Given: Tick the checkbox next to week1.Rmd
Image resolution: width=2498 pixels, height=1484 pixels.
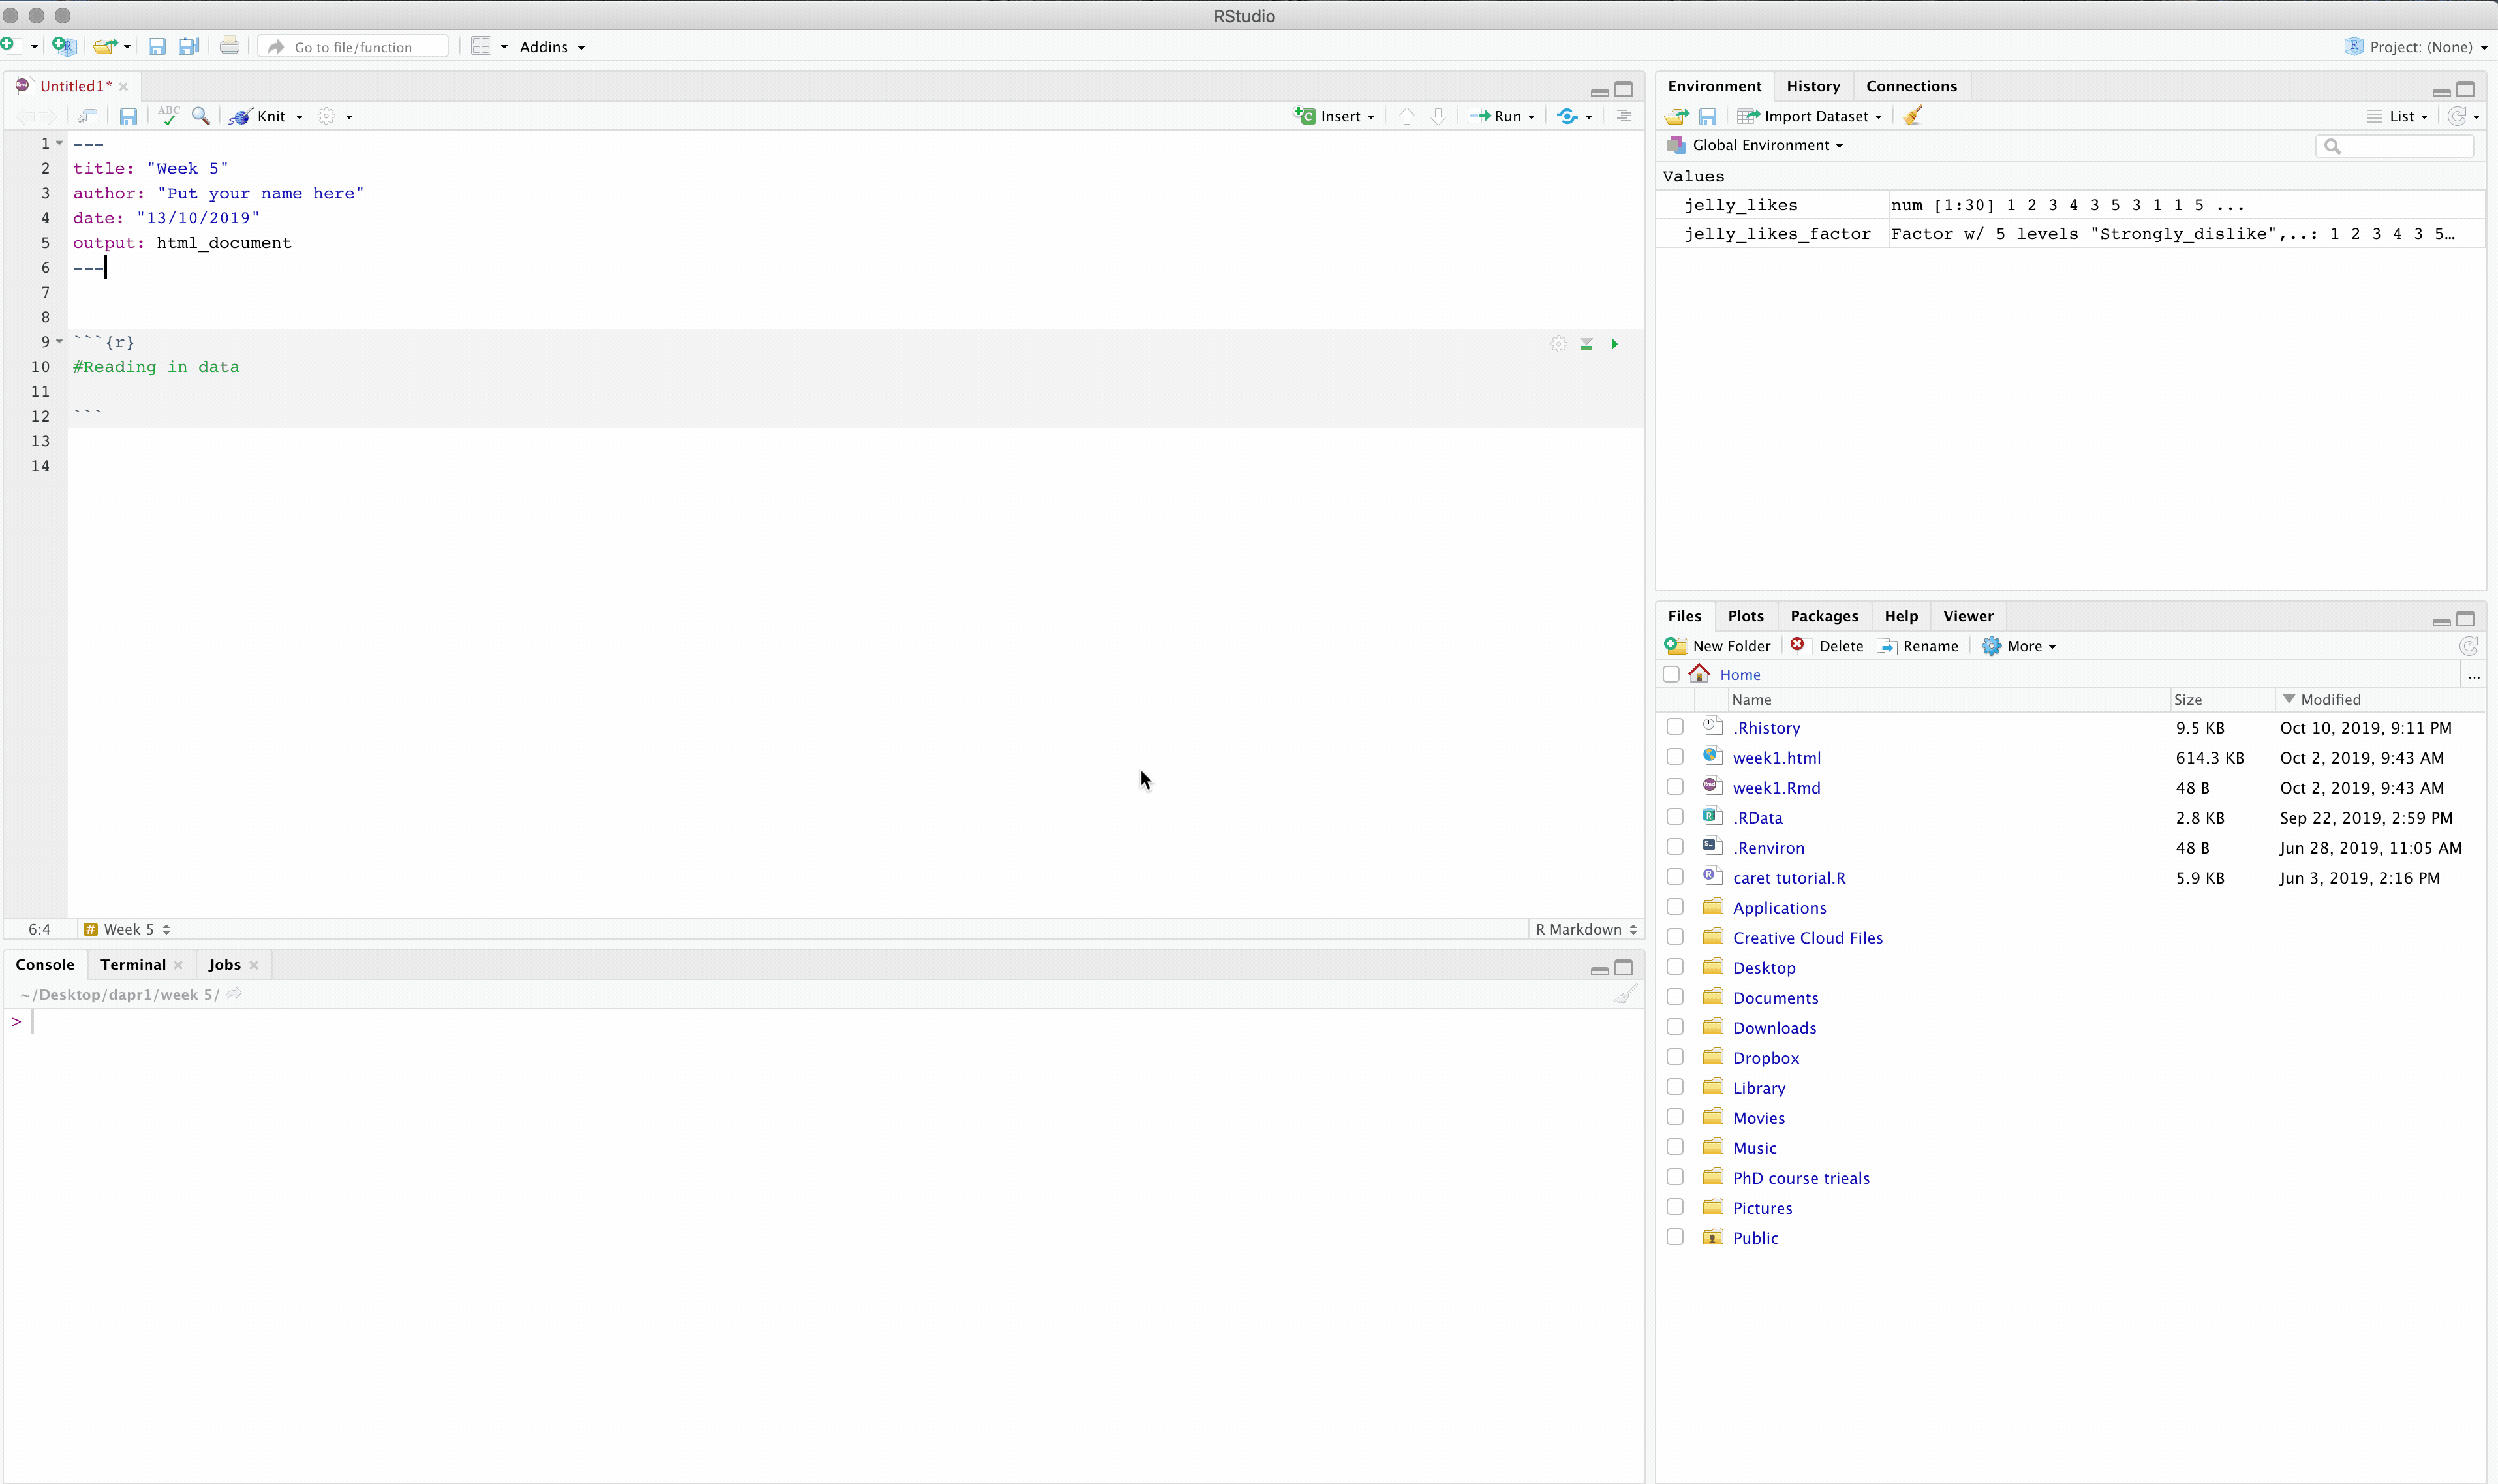Looking at the screenshot, I should (x=1675, y=787).
